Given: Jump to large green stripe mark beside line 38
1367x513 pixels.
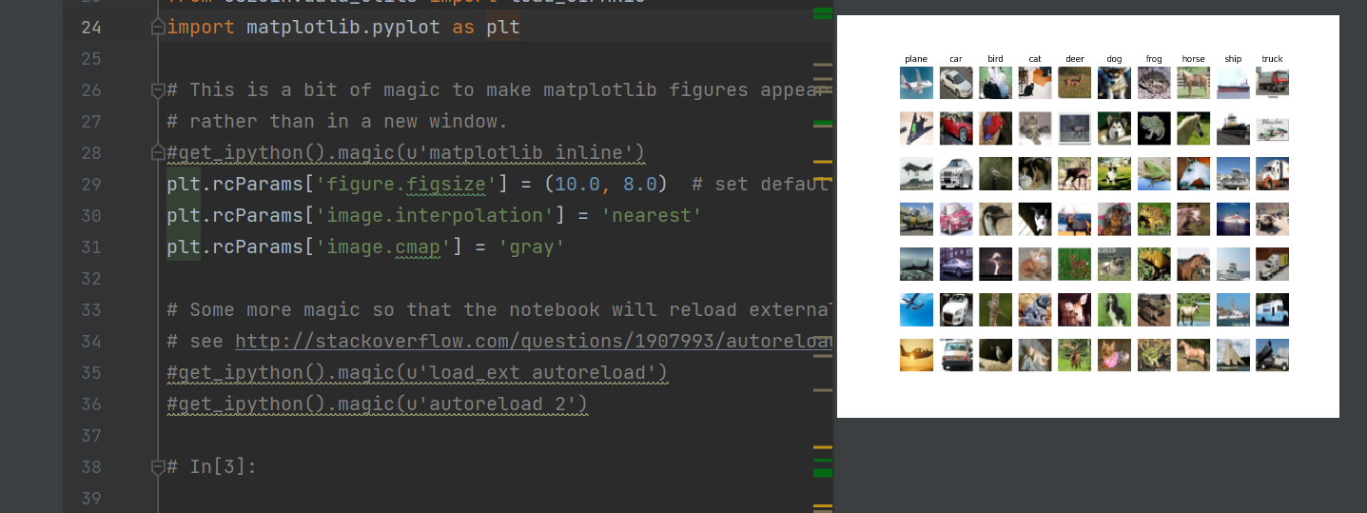Looking at the screenshot, I should (x=823, y=473).
